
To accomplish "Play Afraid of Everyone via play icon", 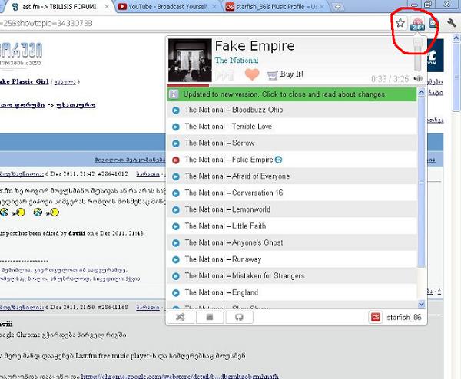I will (176, 176).
